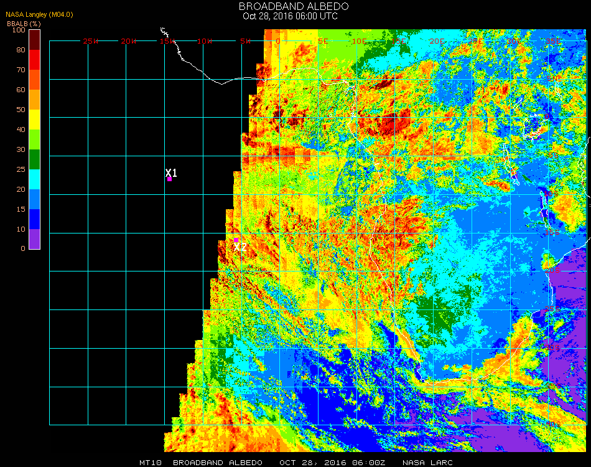Screen dimensions: 591x467
Task: Click the magenta X1 marker
Action: (x=169, y=179)
